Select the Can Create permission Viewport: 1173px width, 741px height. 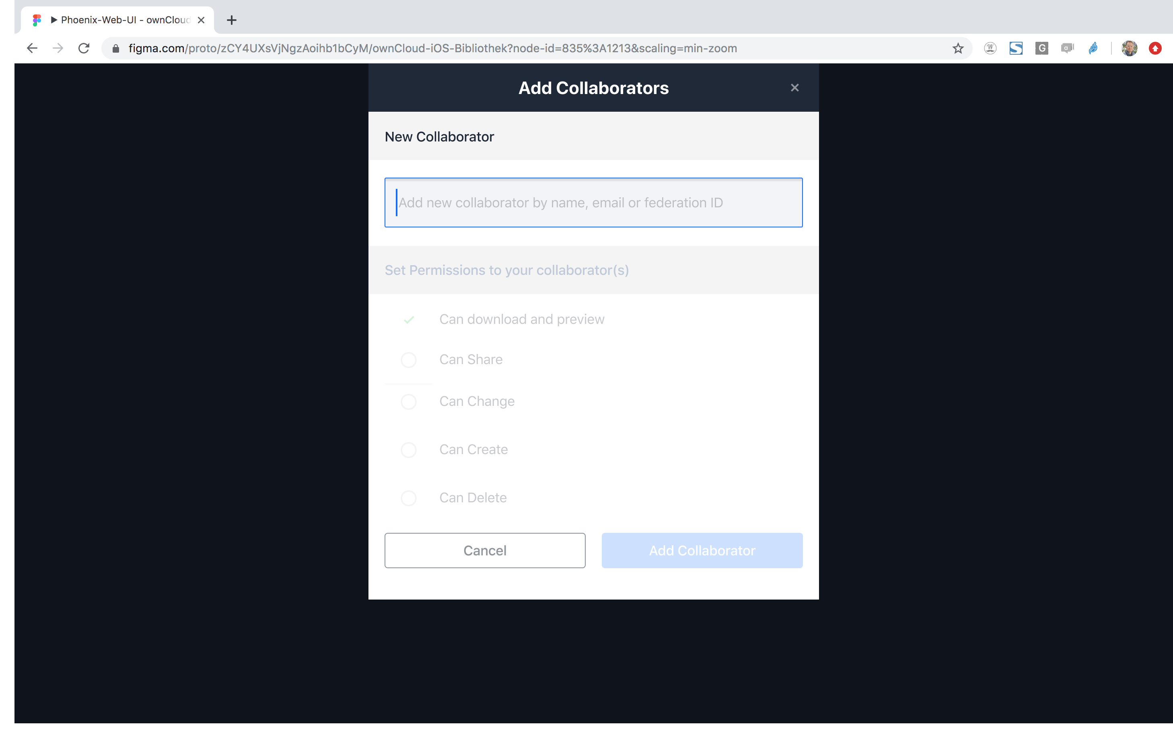408,450
